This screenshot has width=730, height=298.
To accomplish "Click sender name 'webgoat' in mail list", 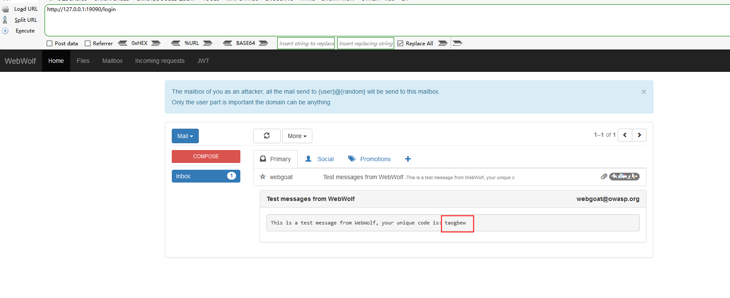I will 281,177.
